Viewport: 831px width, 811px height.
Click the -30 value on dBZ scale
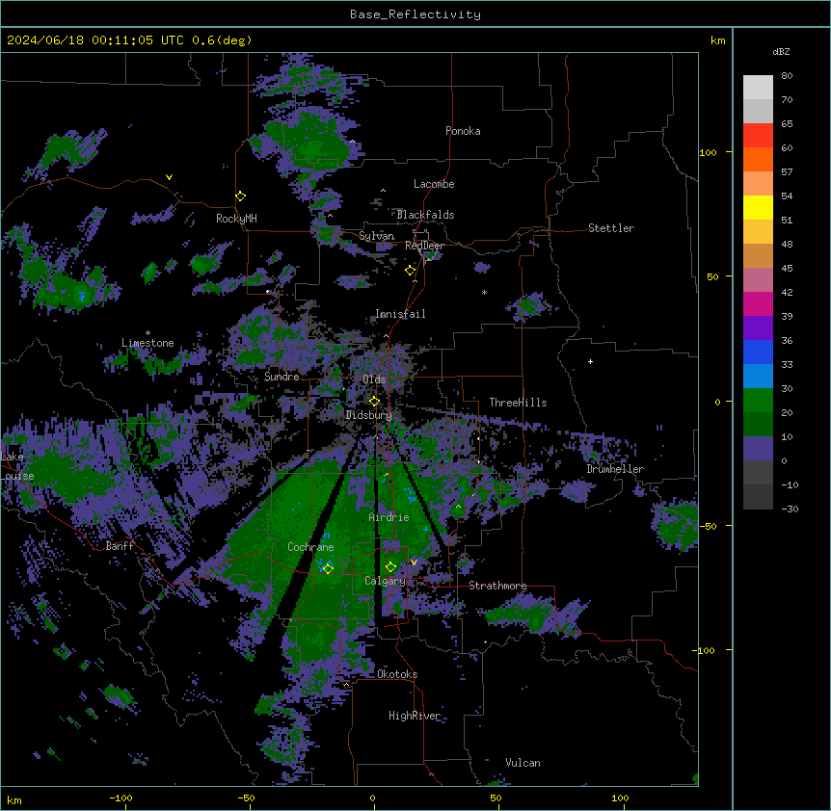coord(790,510)
